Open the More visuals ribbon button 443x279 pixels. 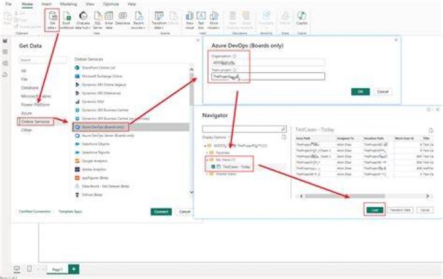tap(214, 20)
